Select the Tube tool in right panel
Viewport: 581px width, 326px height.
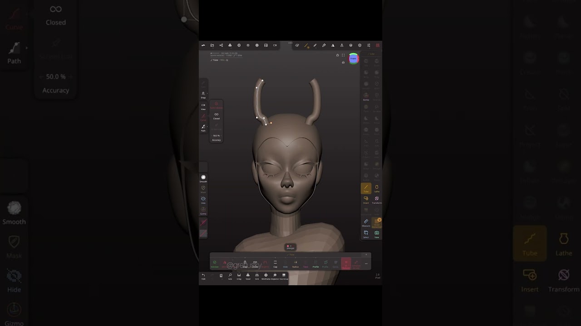click(x=366, y=188)
